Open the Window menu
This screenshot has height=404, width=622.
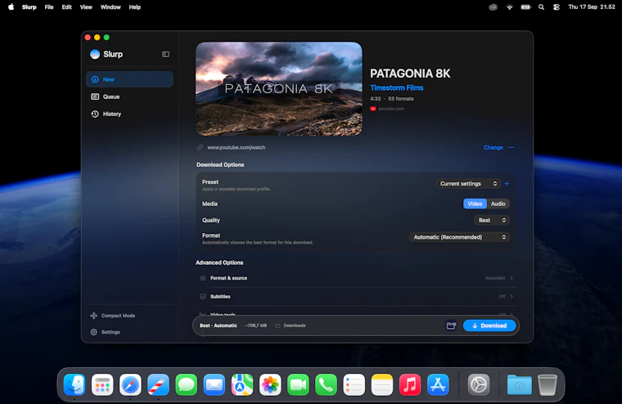point(110,7)
